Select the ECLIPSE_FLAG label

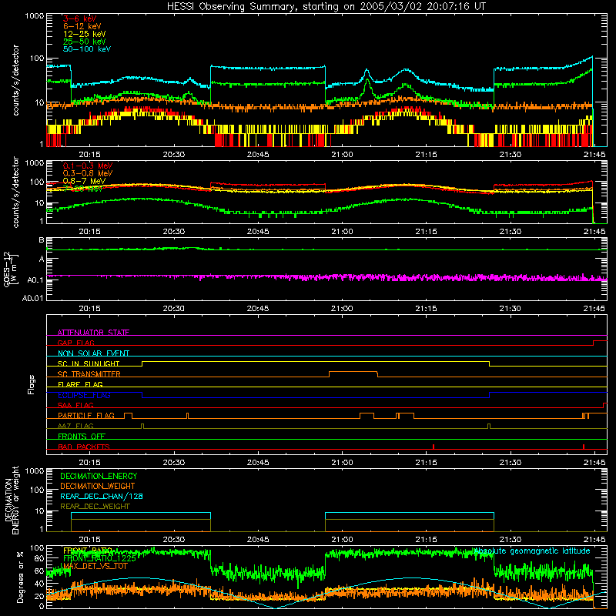click(84, 395)
